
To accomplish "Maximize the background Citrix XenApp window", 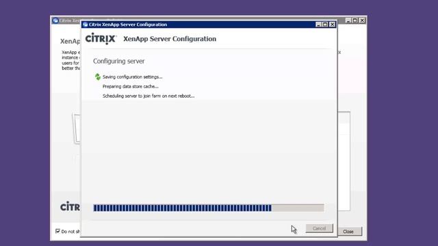I will point(355,20).
